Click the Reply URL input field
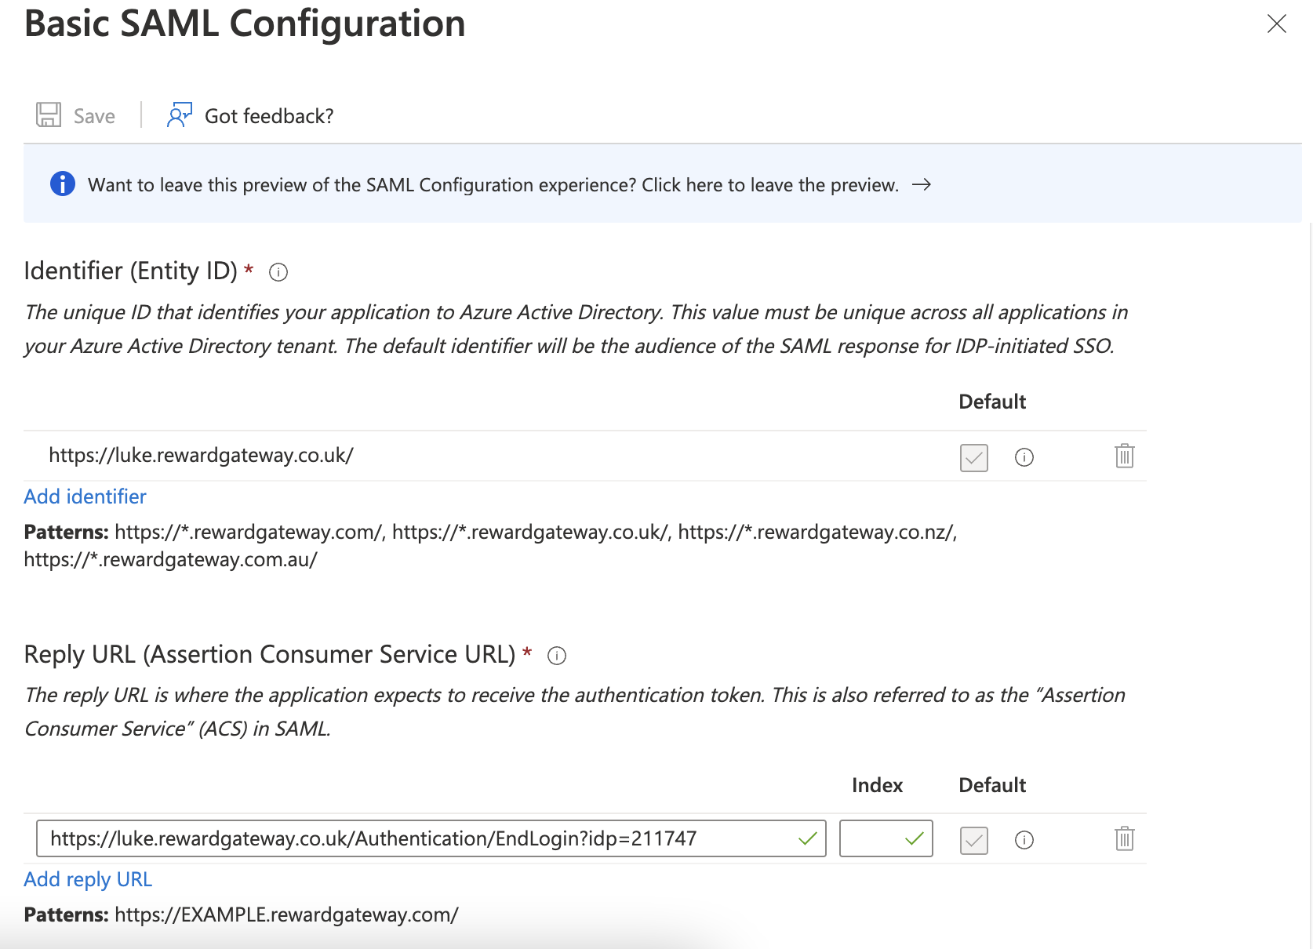Viewport: 1313px width, 949px height. (431, 838)
